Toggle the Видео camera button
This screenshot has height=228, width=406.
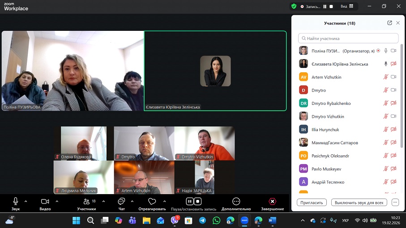pyautogui.click(x=45, y=202)
